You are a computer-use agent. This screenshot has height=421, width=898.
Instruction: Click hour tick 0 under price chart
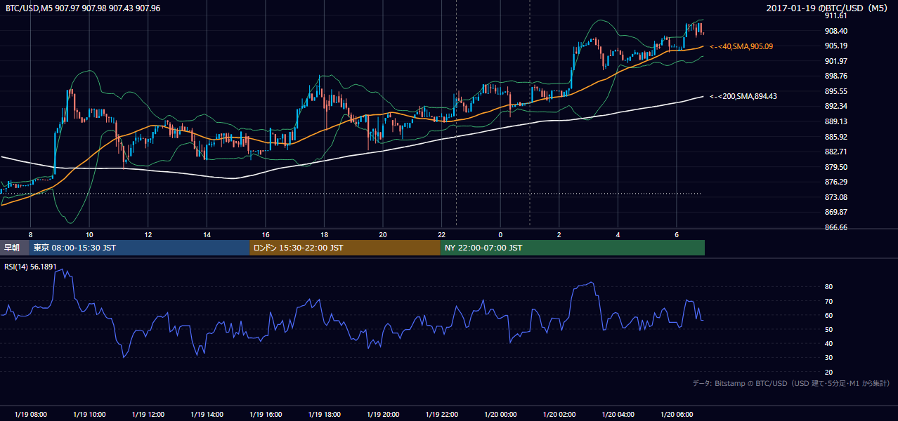[500, 234]
